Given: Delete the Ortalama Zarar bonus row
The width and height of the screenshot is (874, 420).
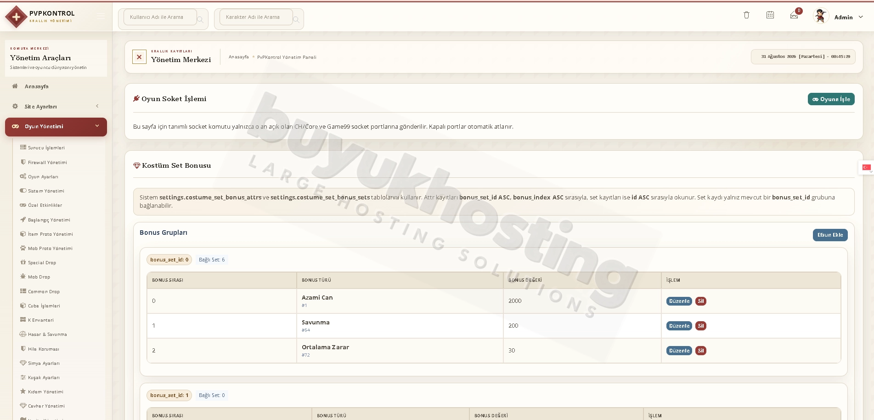Looking at the screenshot, I should tap(700, 351).
